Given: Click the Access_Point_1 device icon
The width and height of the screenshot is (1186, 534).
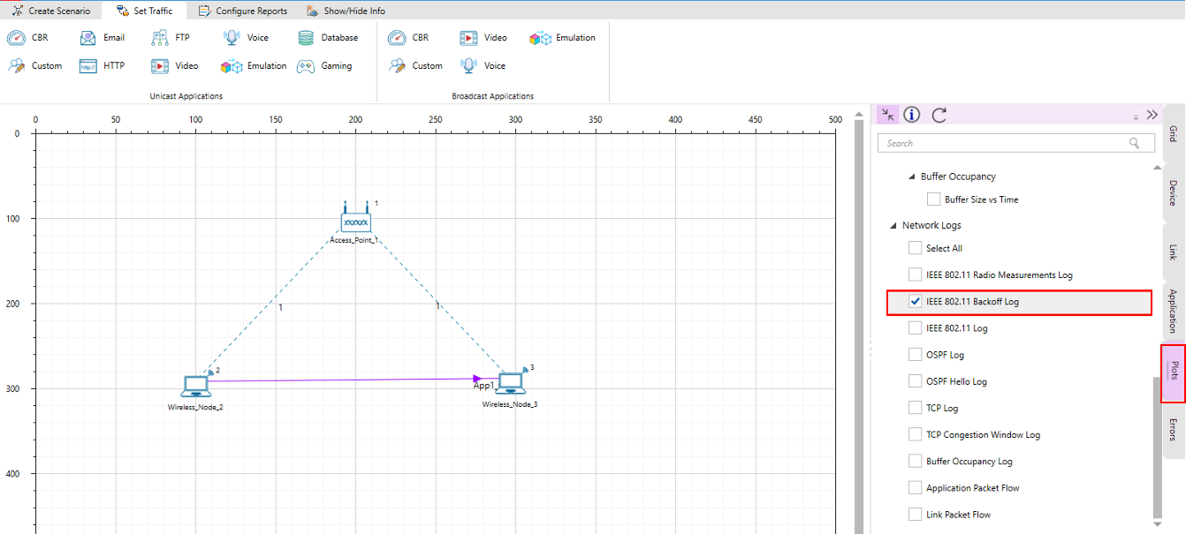Looking at the screenshot, I should (354, 221).
